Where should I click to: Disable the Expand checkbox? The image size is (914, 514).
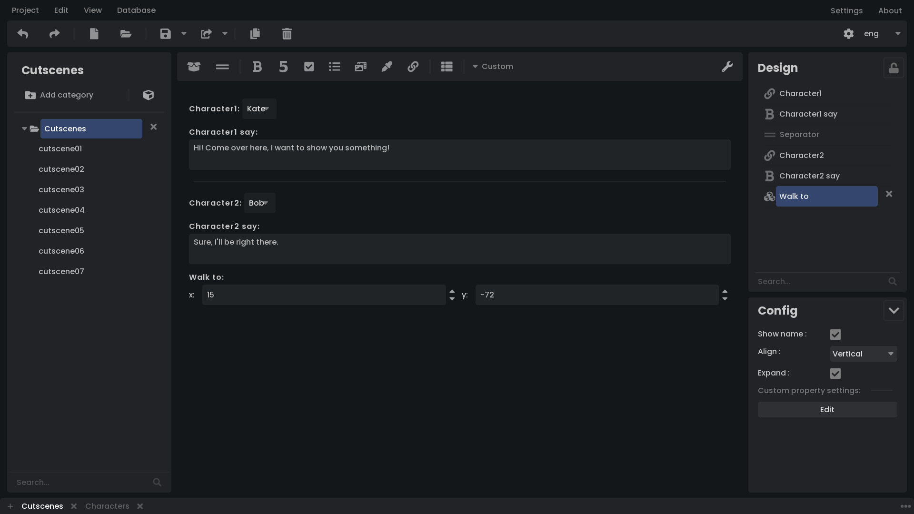835,373
